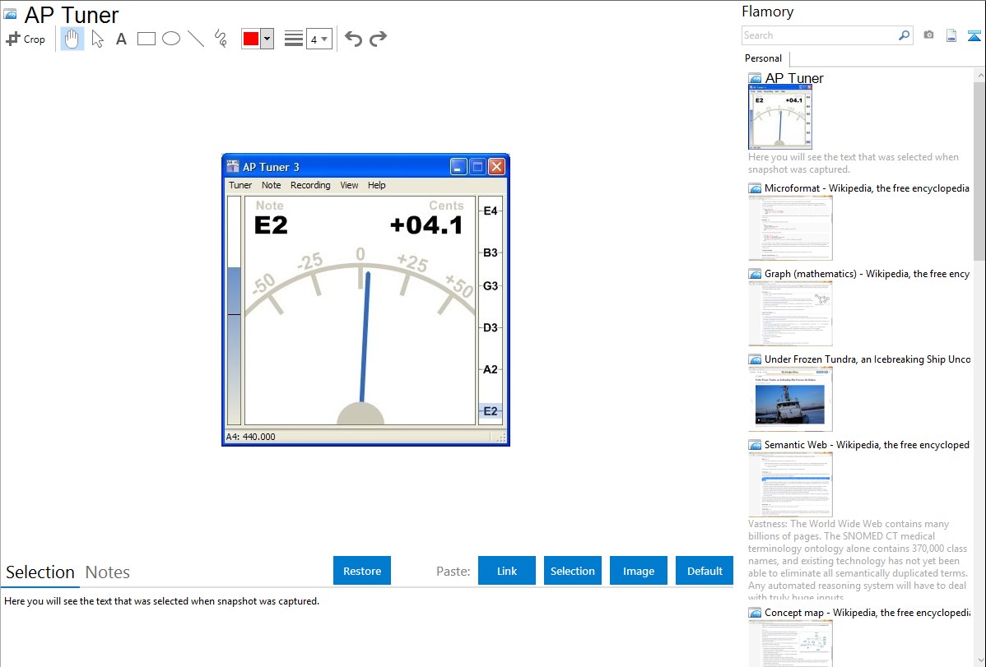Click the search magnifier icon
986x667 pixels.
905,35
